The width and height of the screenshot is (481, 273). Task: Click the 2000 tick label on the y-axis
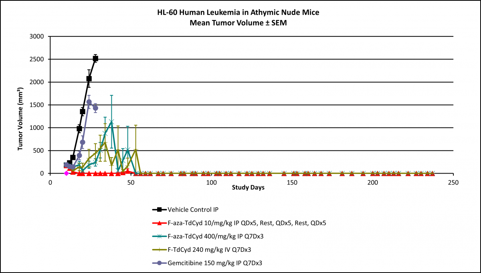coord(37,82)
